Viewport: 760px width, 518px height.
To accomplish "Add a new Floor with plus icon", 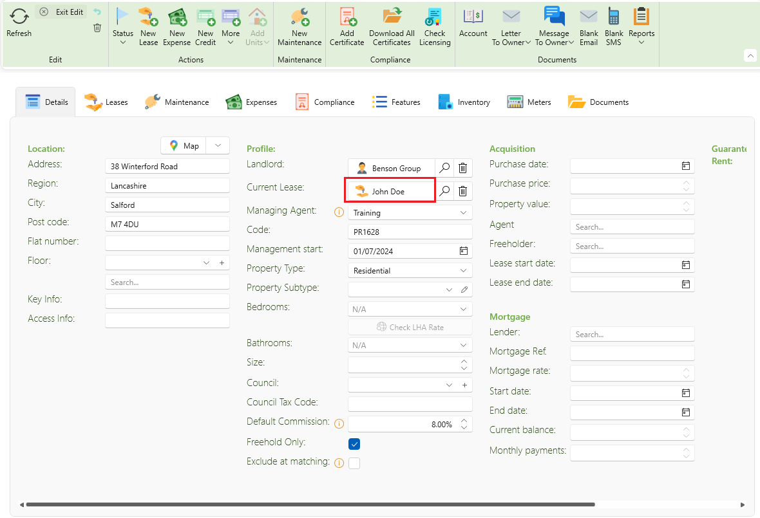I will [222, 263].
